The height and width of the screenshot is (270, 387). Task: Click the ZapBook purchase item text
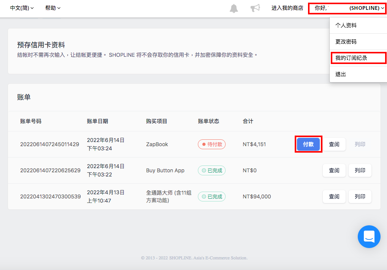pyautogui.click(x=157, y=144)
